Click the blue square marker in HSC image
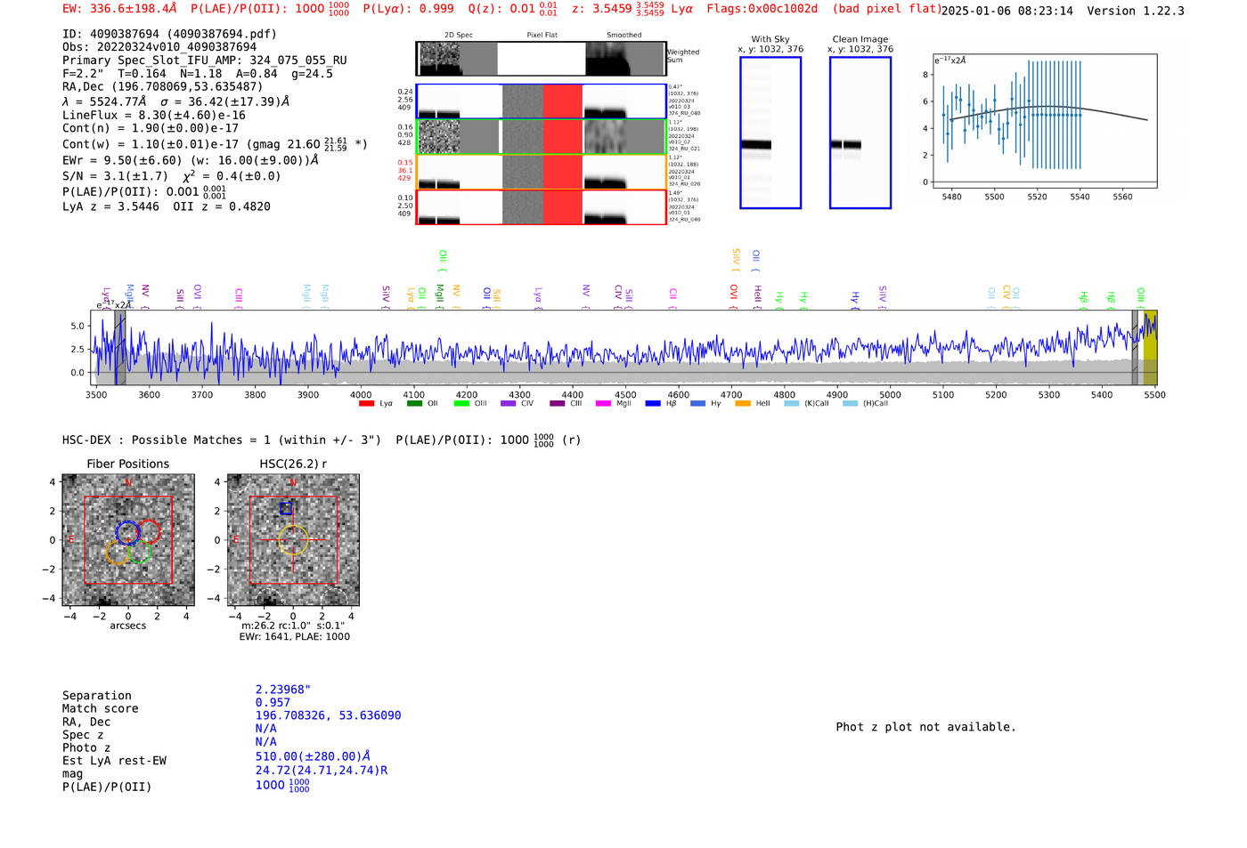The image size is (1247, 848). (286, 508)
